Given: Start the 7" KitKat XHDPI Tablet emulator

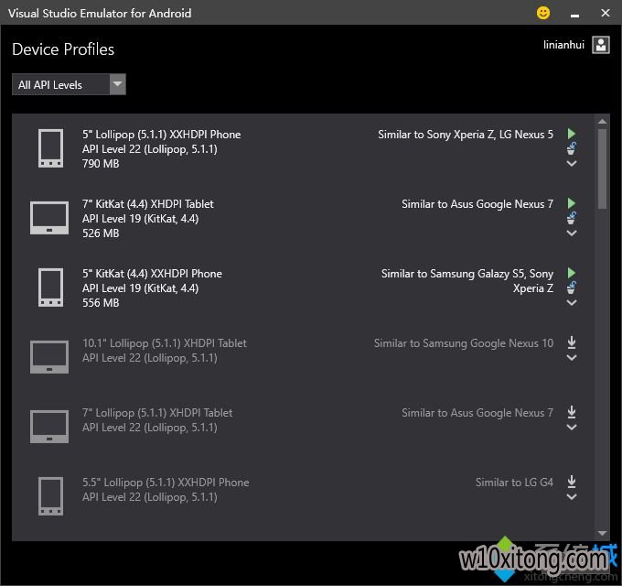Looking at the screenshot, I should coord(571,203).
